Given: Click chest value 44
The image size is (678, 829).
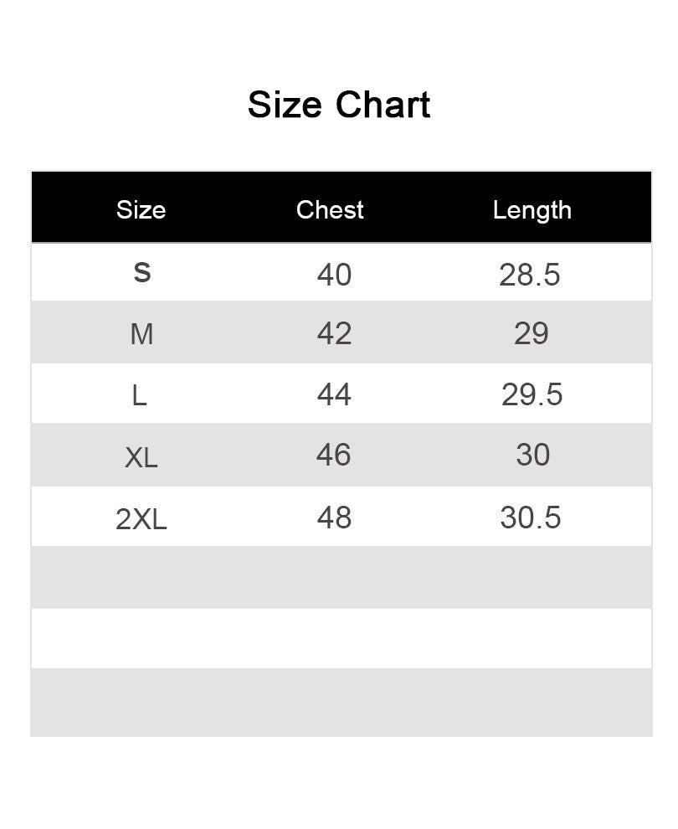Looking at the screenshot, I should [334, 394].
